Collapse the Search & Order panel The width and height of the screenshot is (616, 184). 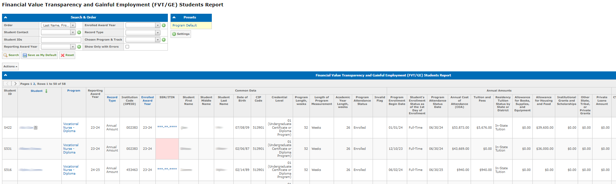(x=5, y=17)
